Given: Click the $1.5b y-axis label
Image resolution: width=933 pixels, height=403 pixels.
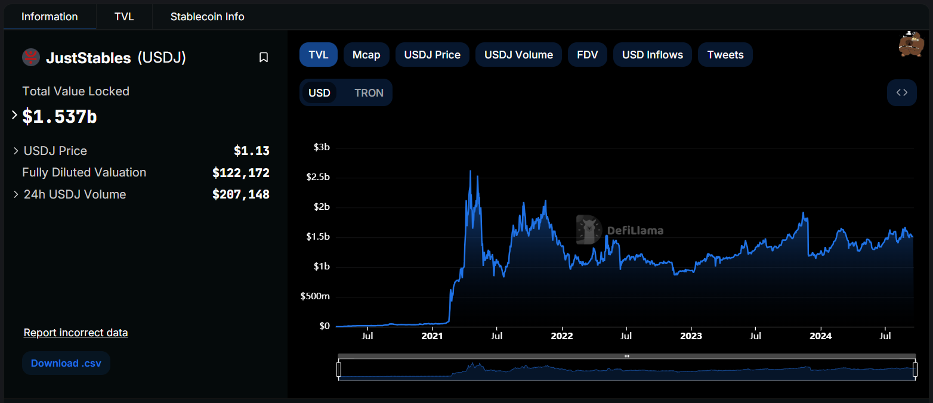Looking at the screenshot, I should [x=318, y=237].
